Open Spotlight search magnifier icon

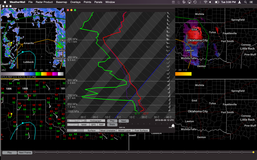[x=246, y=2]
